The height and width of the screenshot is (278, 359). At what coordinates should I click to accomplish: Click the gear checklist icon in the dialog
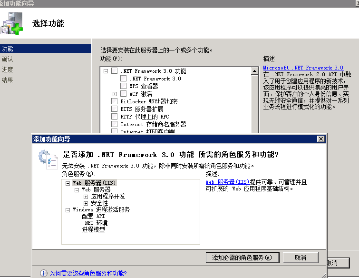coord(48,159)
